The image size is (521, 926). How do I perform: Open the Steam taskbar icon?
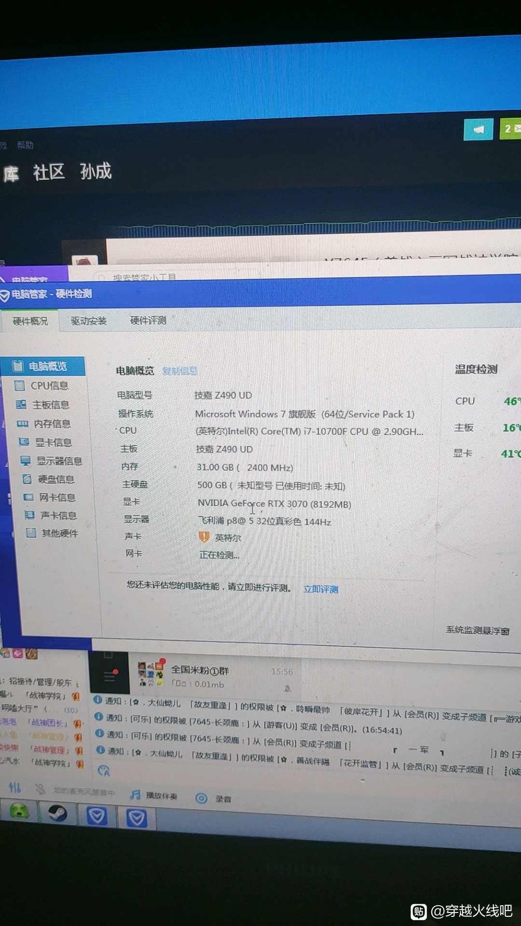click(58, 814)
